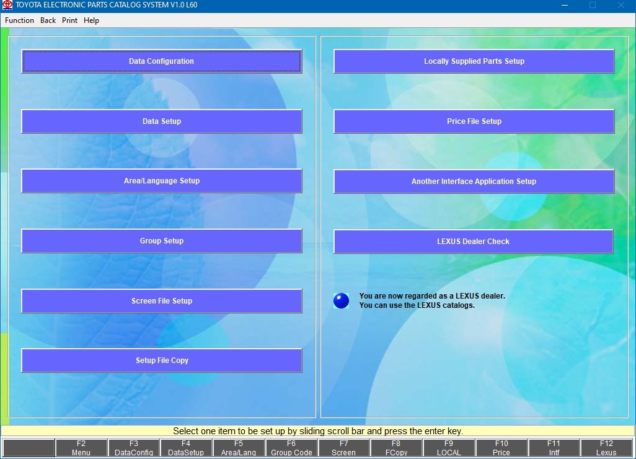Click the F5 Area/Lang function key
The image size is (636, 459).
239,448
